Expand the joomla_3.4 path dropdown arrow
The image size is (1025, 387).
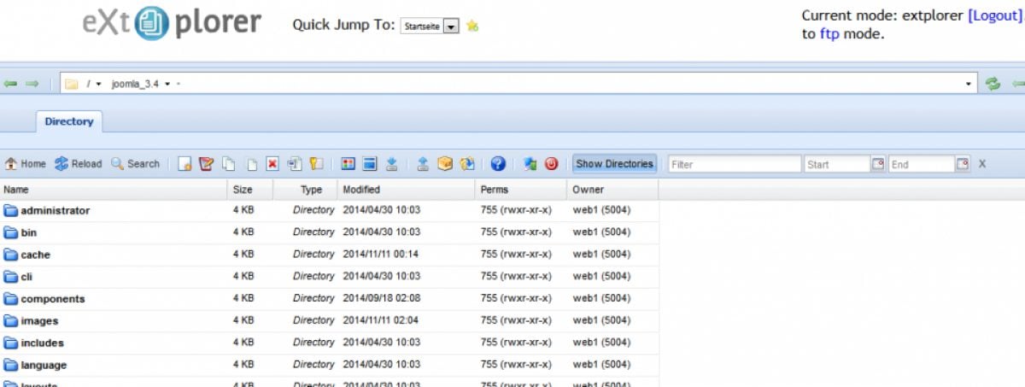coord(167,84)
